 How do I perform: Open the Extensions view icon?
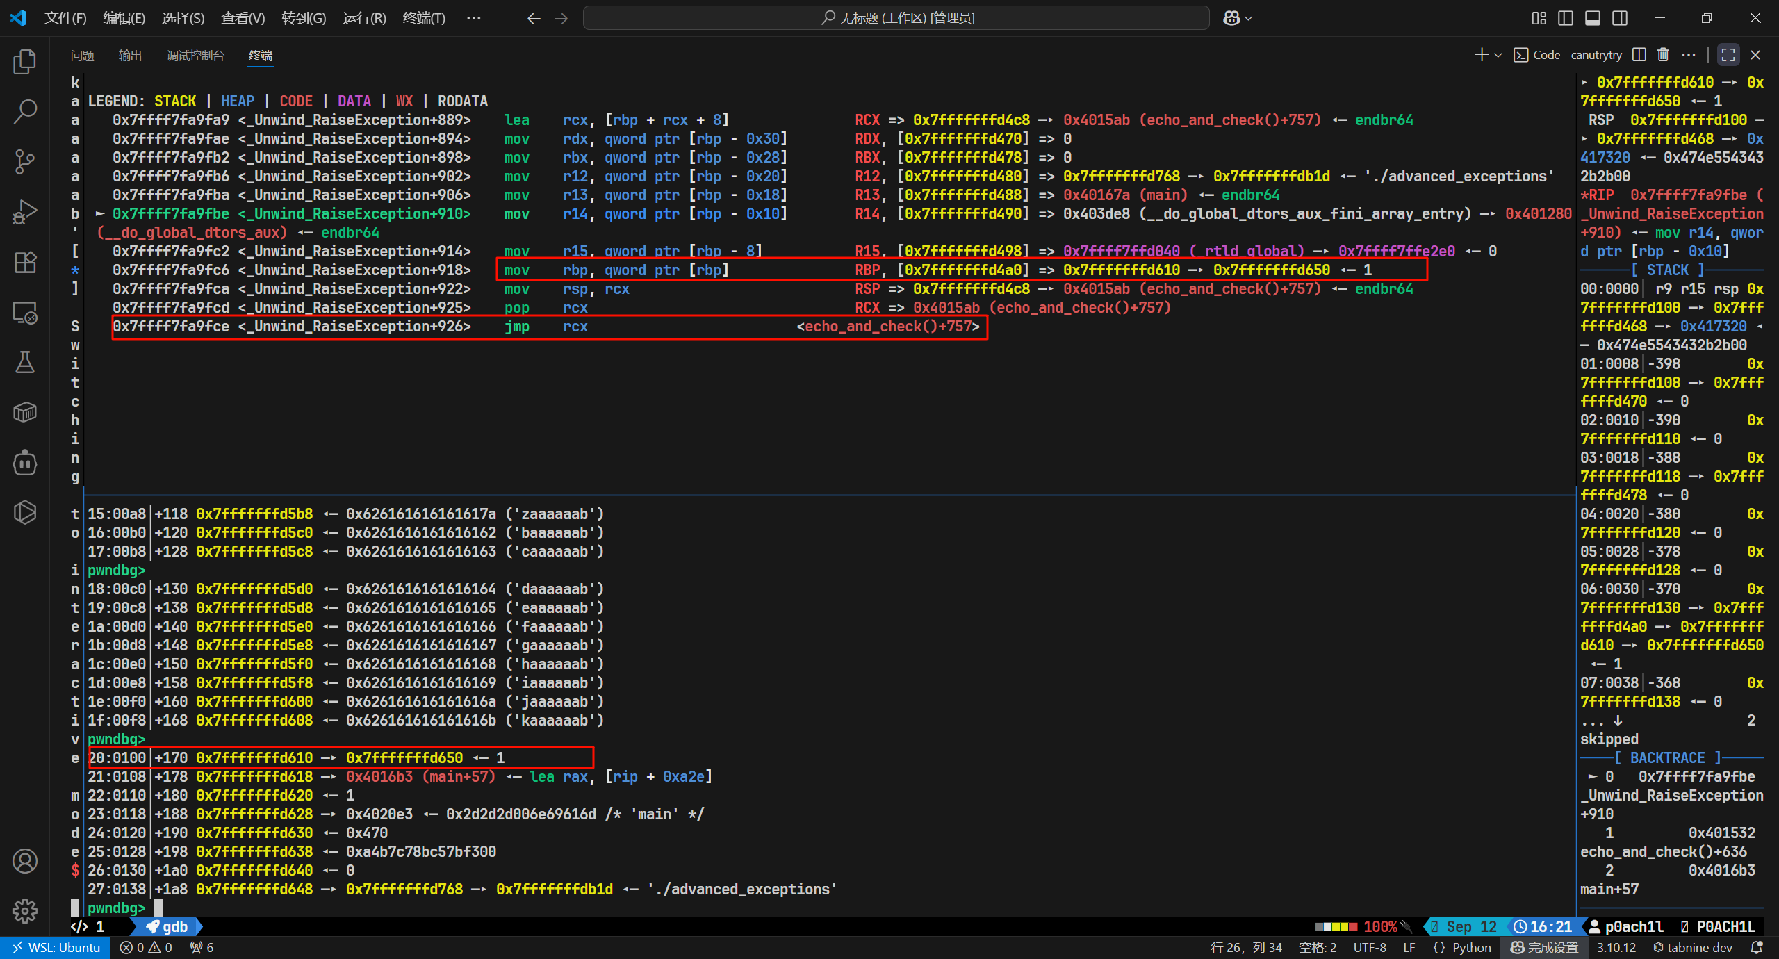coord(25,262)
